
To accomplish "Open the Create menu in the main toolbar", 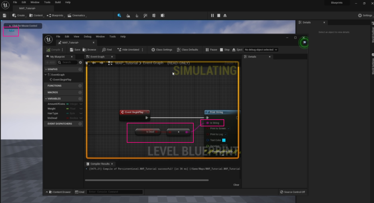I will [x=19, y=16].
